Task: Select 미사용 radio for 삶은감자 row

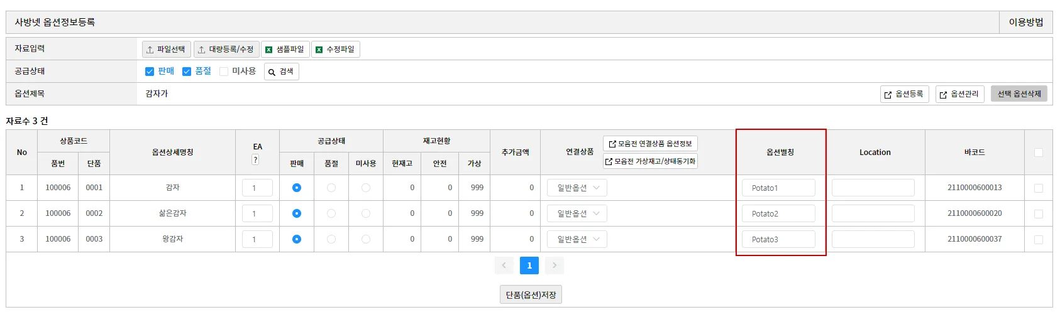Action: pyautogui.click(x=366, y=213)
